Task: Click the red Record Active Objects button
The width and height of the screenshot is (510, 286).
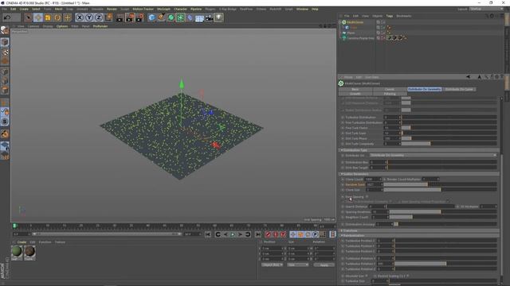Action: coord(268,234)
